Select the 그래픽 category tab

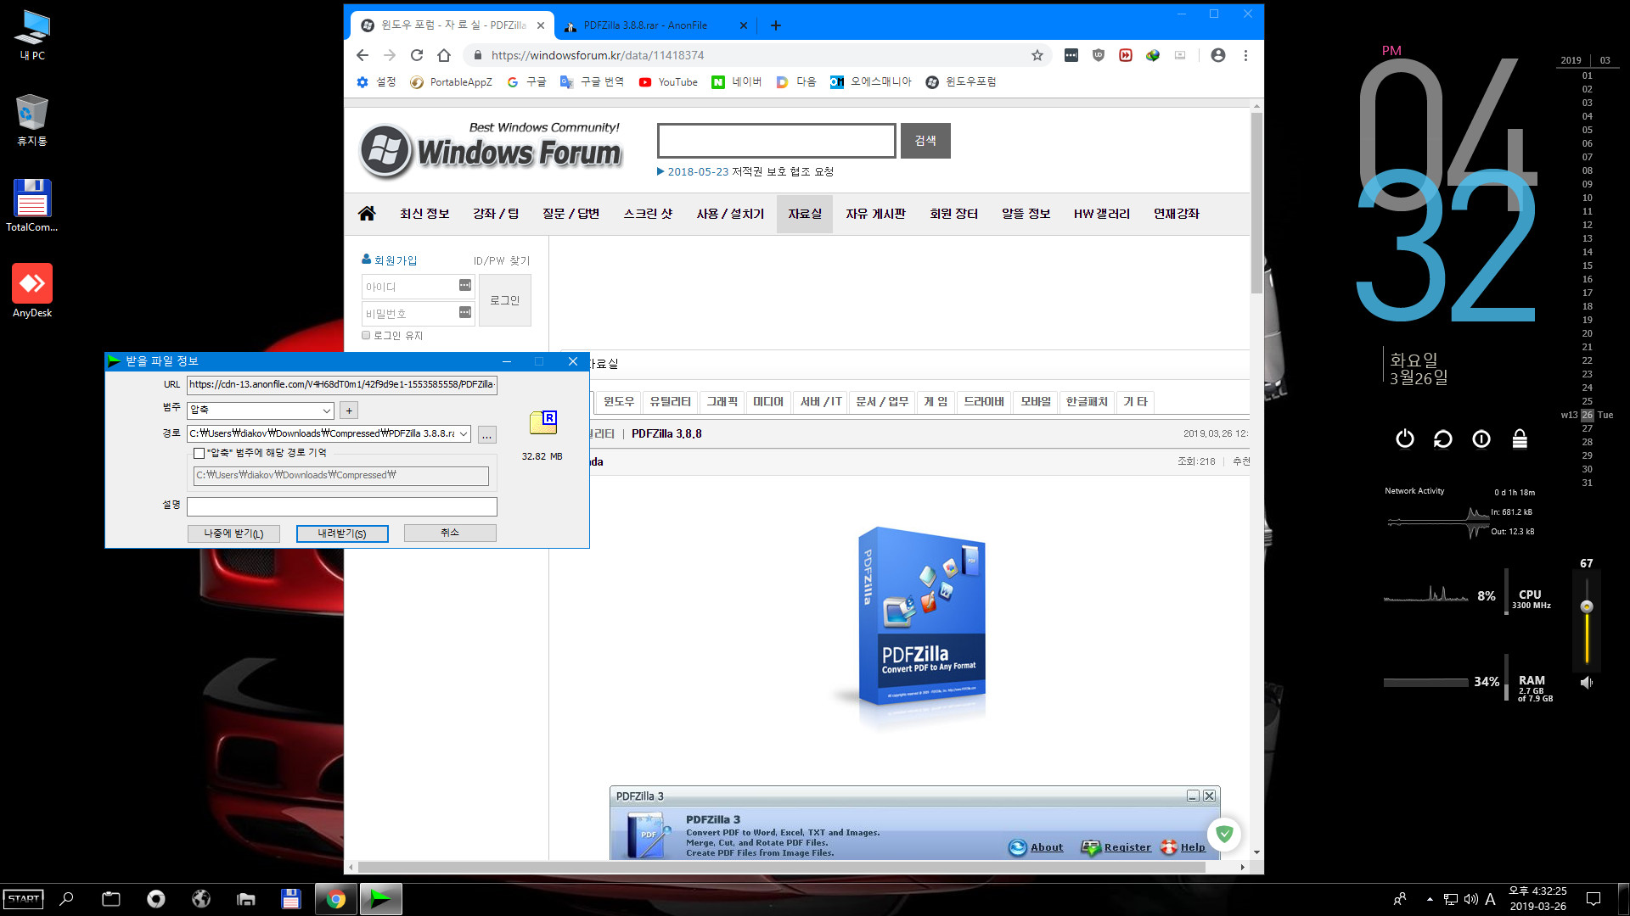722,401
